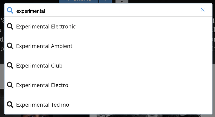The width and height of the screenshot is (215, 117).
Task: Click magnifier icon beside Experimental Techno
Action: tap(10, 105)
